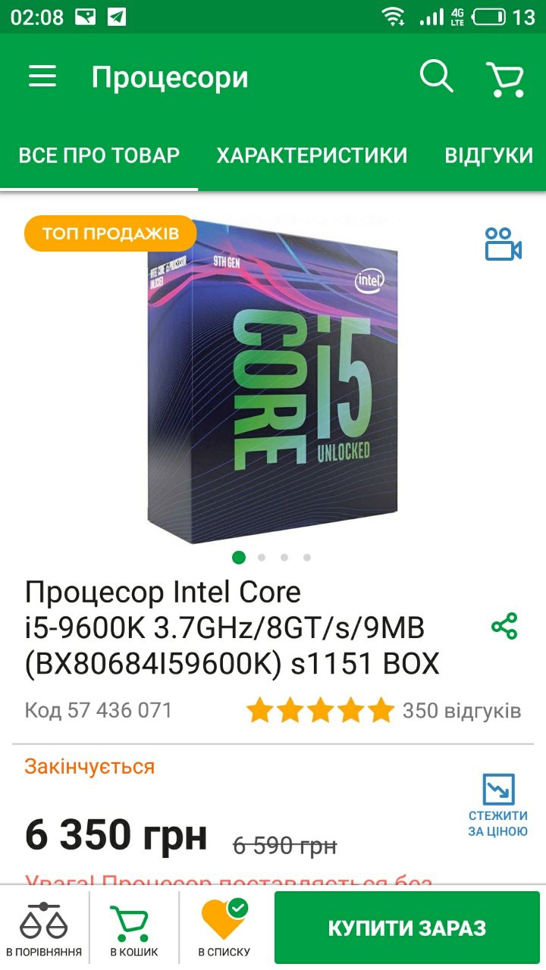Open the Відгуки tab

[489, 155]
